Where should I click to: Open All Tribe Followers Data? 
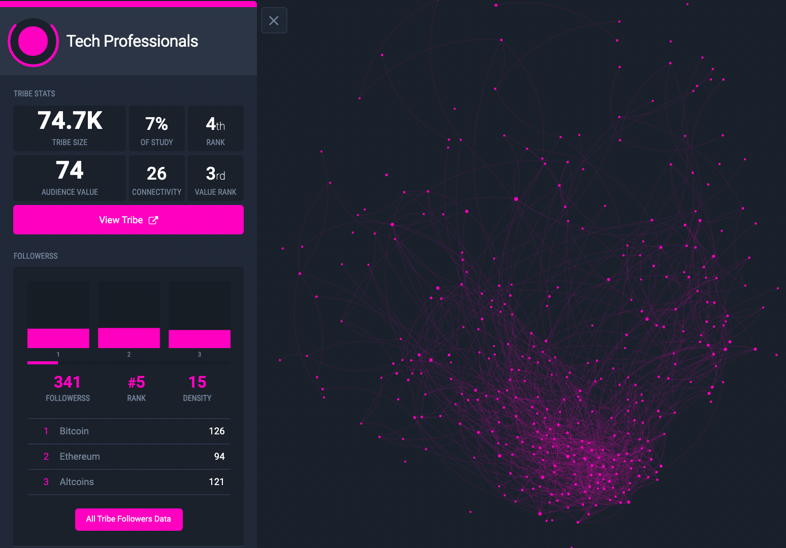click(129, 519)
